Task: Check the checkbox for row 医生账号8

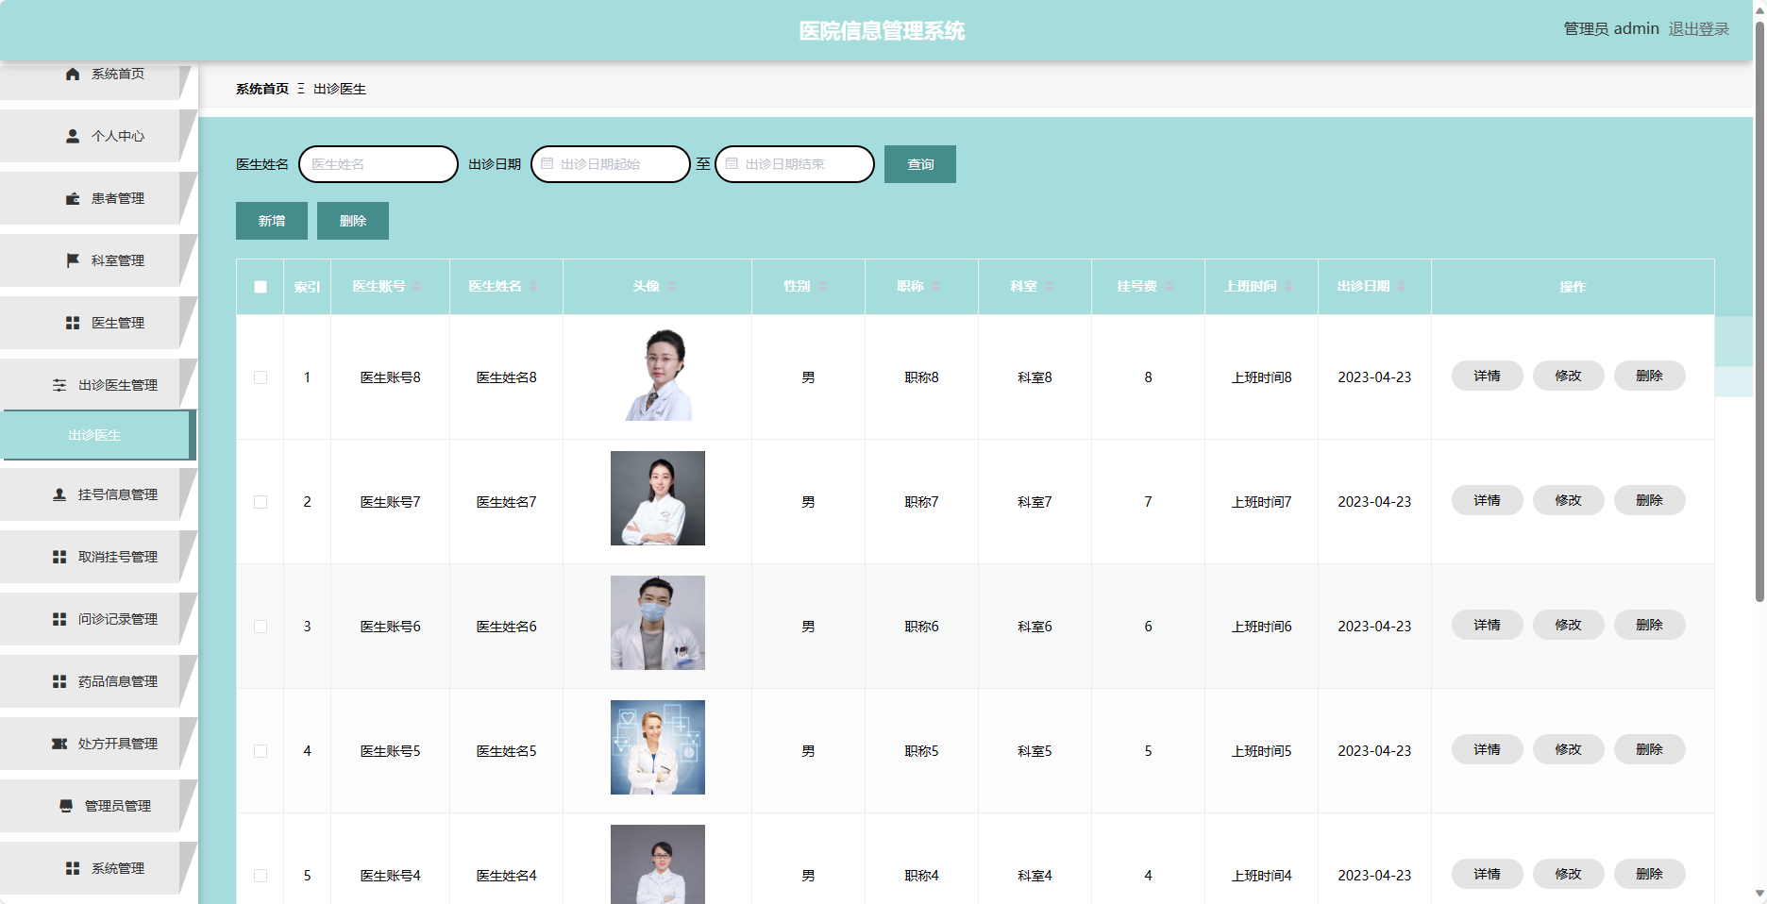Action: pyautogui.click(x=261, y=377)
